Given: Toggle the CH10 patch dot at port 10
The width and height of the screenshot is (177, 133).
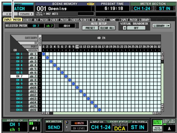Looking at the screenshot, I should click(77, 88).
